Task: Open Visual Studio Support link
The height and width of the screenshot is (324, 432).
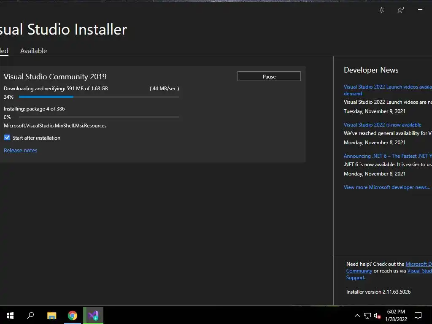Action: coord(420,271)
